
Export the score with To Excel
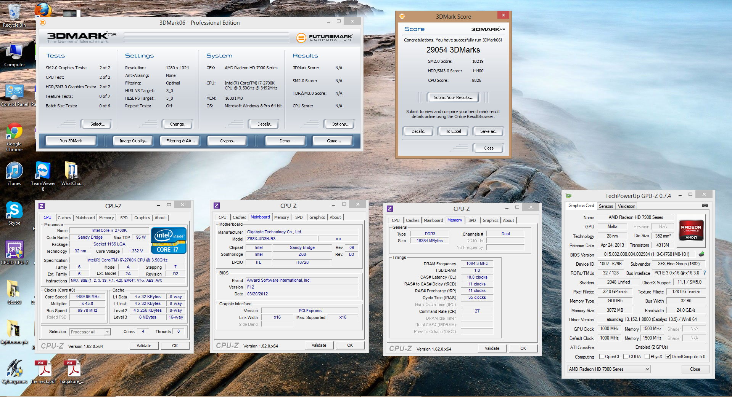point(453,131)
